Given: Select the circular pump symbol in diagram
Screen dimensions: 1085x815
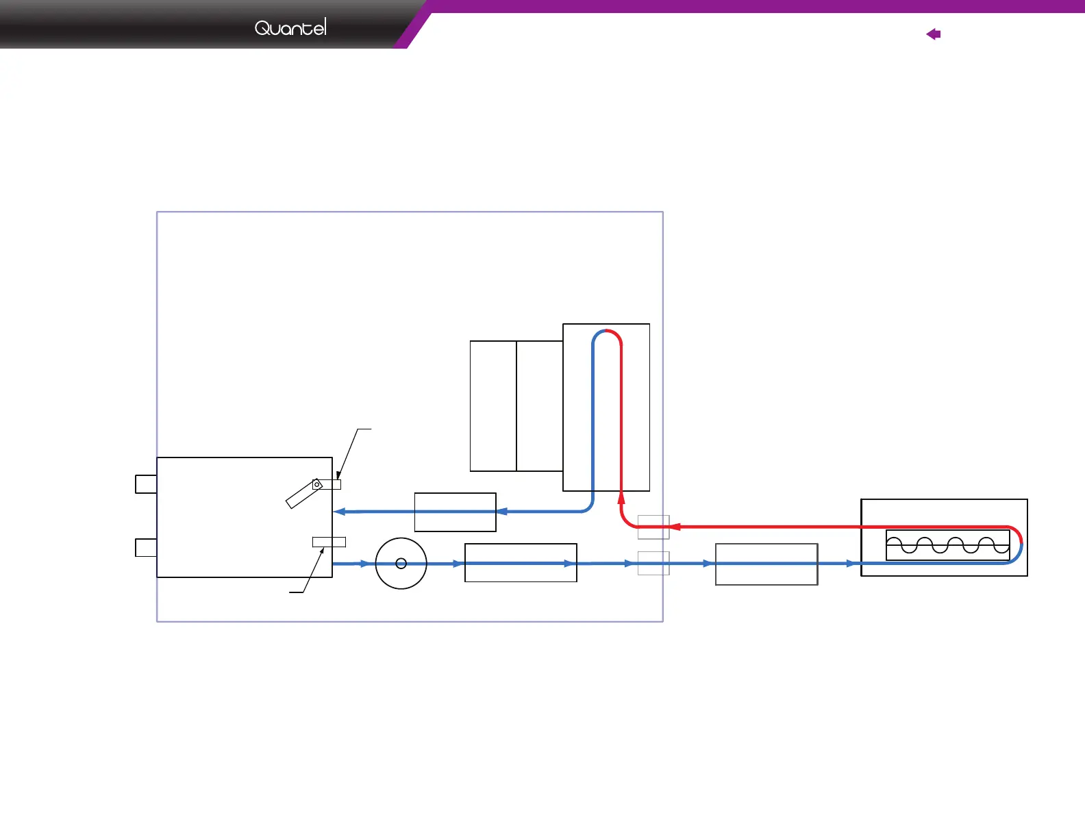Looking at the screenshot, I should pyautogui.click(x=401, y=564).
